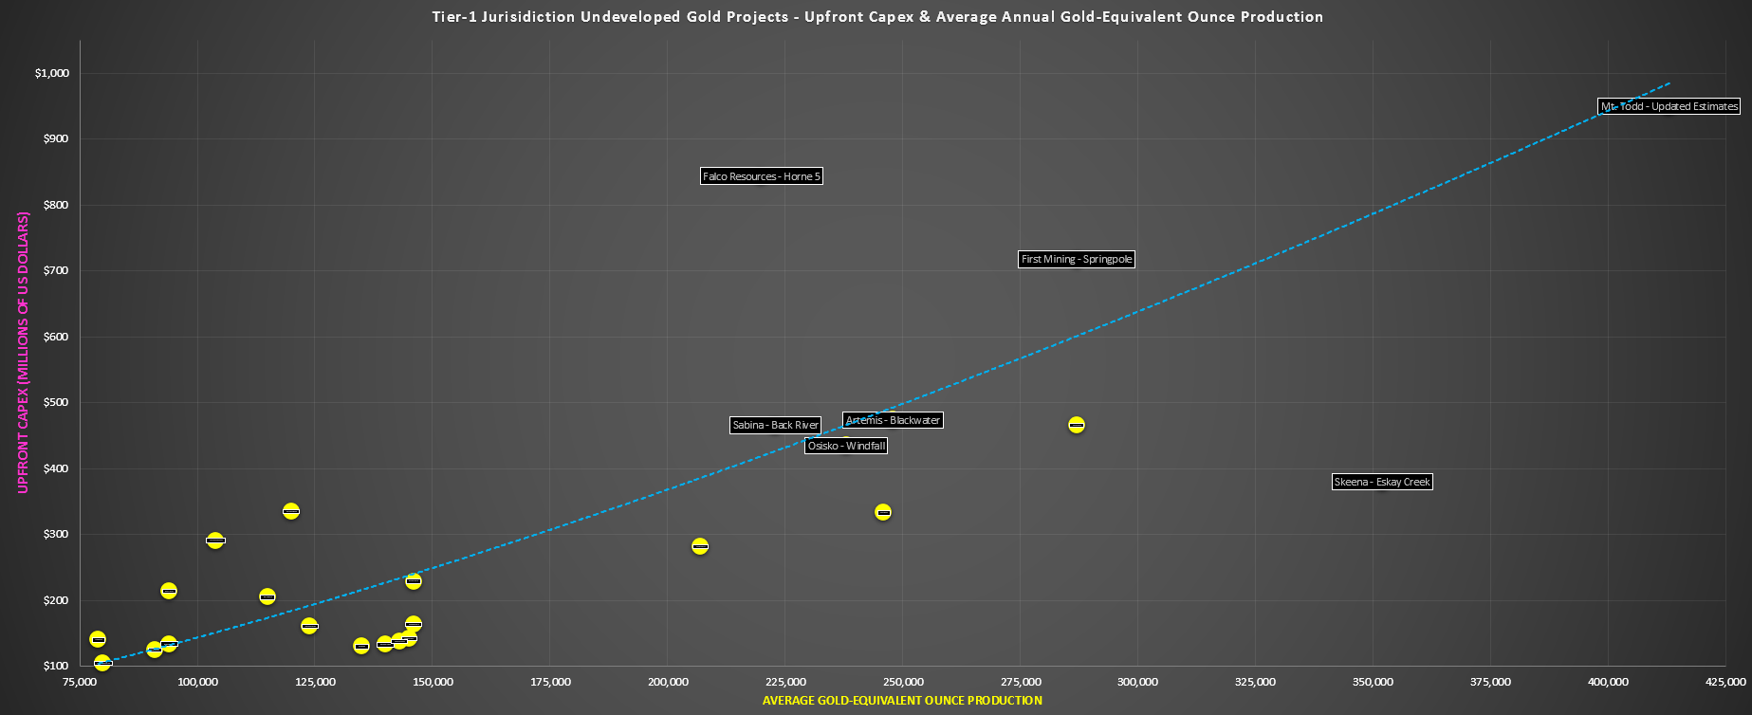Select the $700 vertical axis tick label
The image size is (1752, 715).
tap(57, 270)
